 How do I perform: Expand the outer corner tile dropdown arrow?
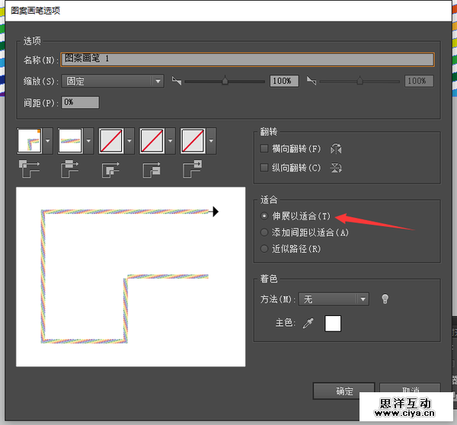[x=50, y=140]
